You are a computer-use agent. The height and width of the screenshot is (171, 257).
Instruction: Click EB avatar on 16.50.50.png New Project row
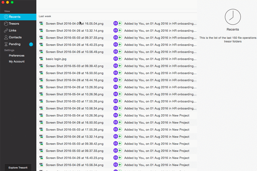click(116, 122)
